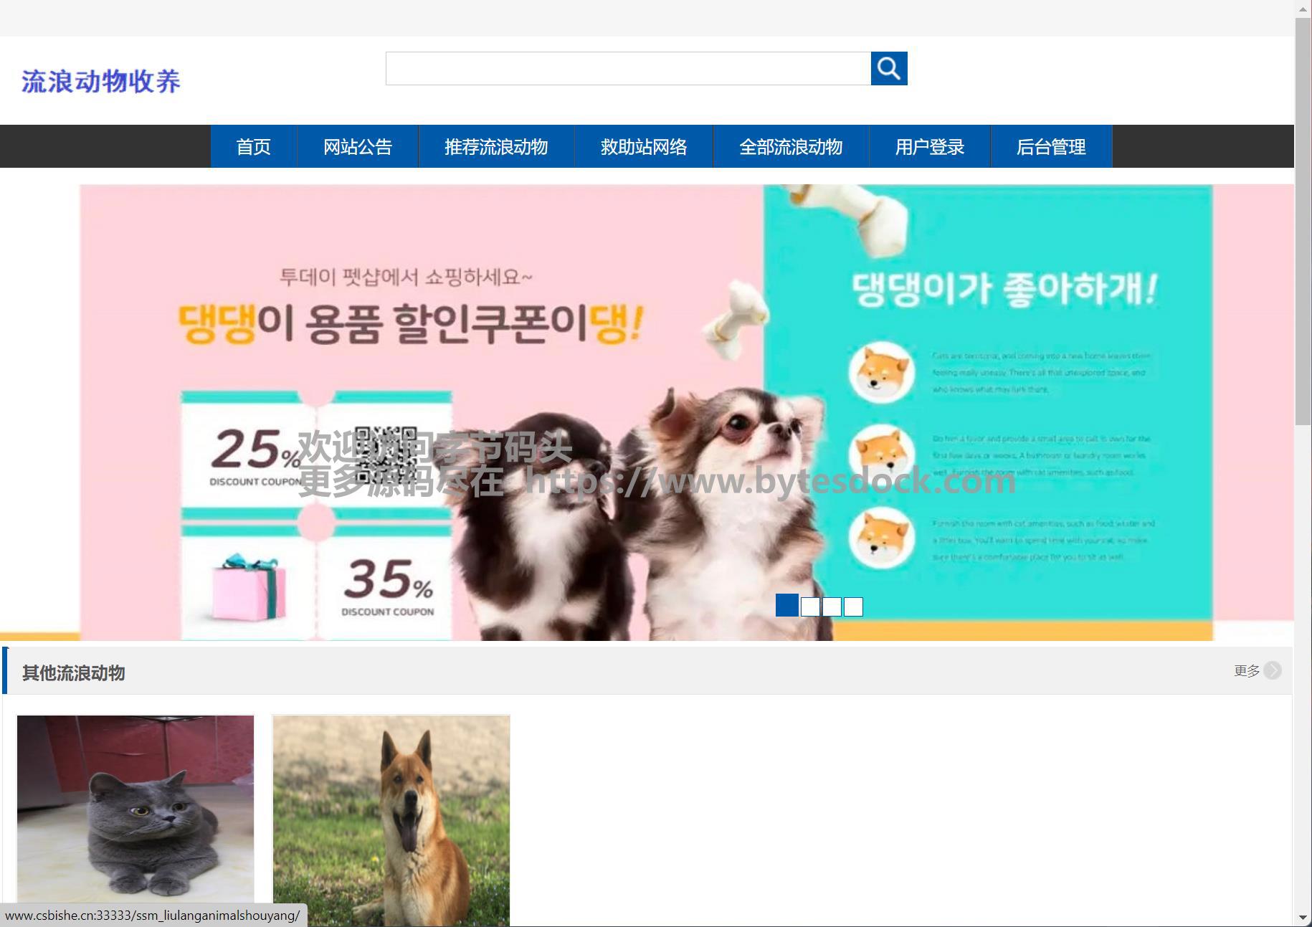Image resolution: width=1312 pixels, height=927 pixels.
Task: Click the scroll down arrow on scrollbar
Action: [1303, 918]
